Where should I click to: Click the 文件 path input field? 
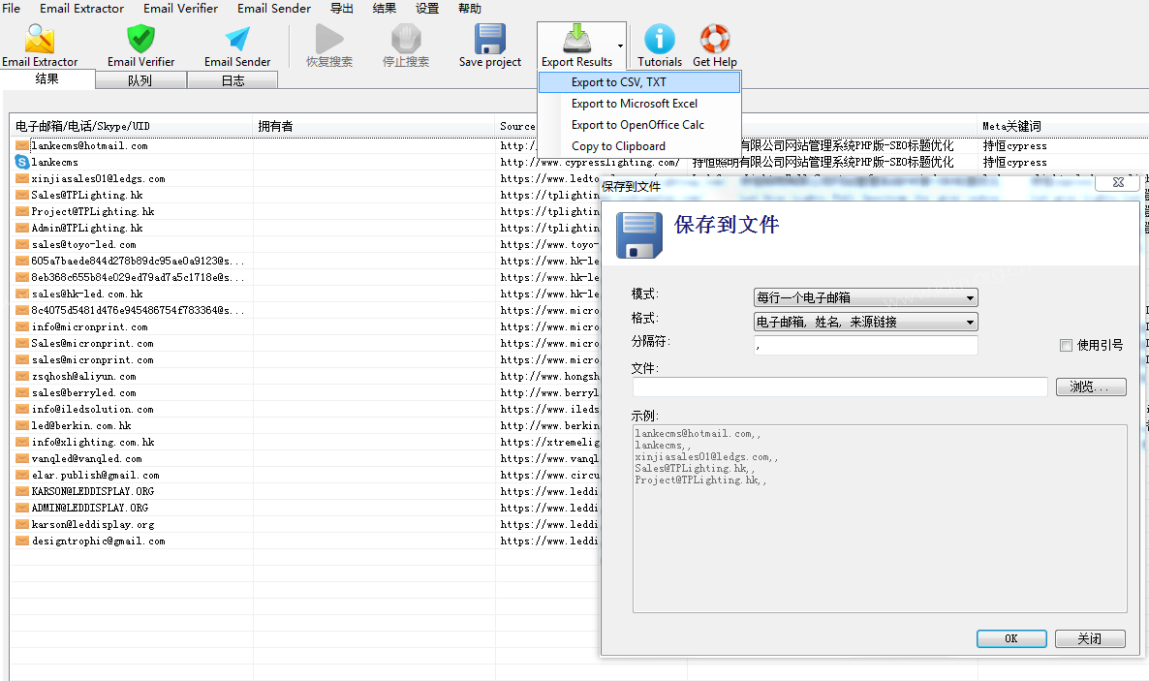841,387
